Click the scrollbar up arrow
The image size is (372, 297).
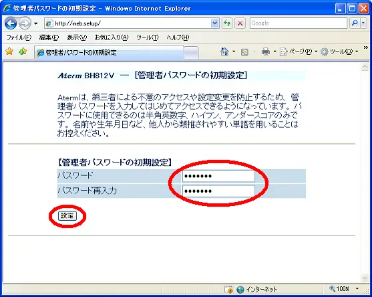coord(365,68)
